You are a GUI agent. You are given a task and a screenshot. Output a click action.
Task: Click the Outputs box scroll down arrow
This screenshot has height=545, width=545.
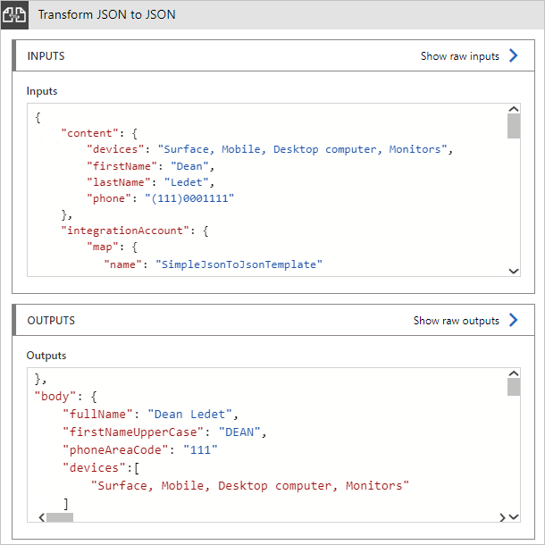[514, 516]
